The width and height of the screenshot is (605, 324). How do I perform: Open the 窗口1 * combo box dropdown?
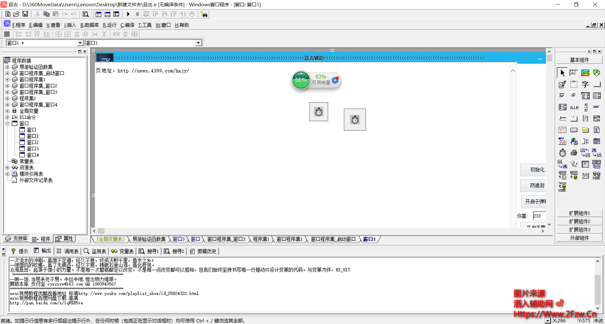pyautogui.click(x=80, y=43)
